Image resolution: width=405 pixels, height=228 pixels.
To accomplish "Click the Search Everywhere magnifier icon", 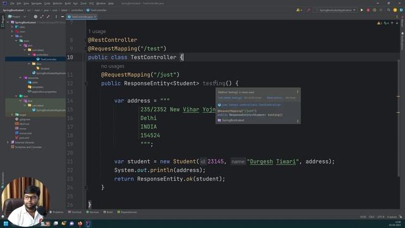I will [389, 10].
